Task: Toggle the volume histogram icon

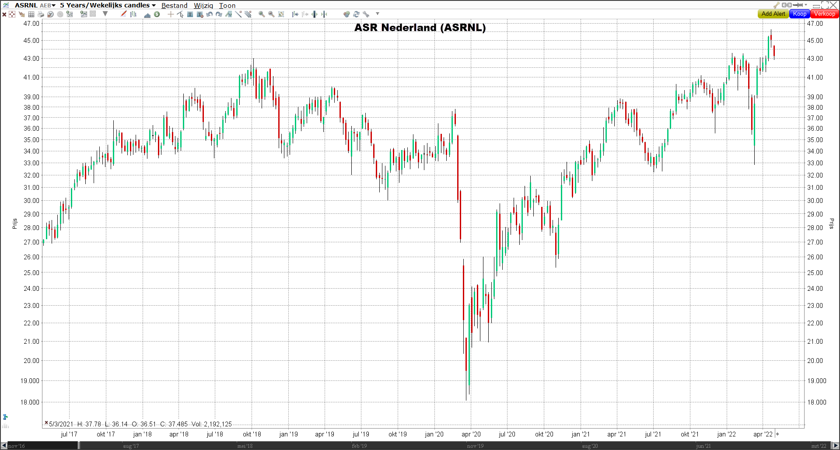Action: 147,14
